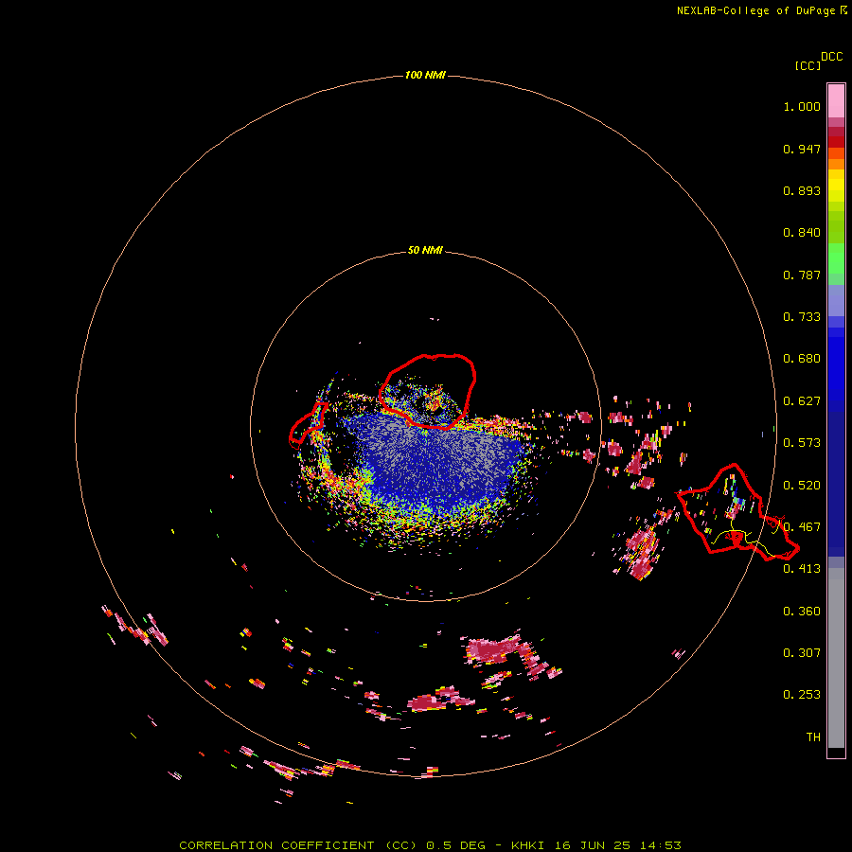The image size is (852, 852).
Task: Select the 0.947 color bar value
Action: 802,149
